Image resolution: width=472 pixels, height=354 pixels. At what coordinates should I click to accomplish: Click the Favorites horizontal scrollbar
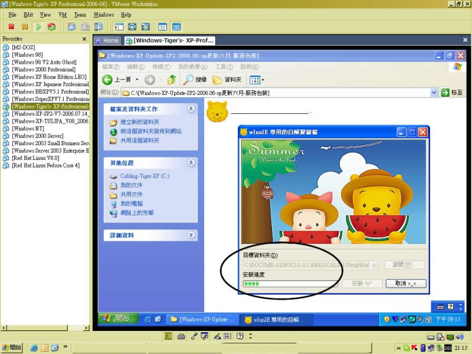tap(45, 327)
